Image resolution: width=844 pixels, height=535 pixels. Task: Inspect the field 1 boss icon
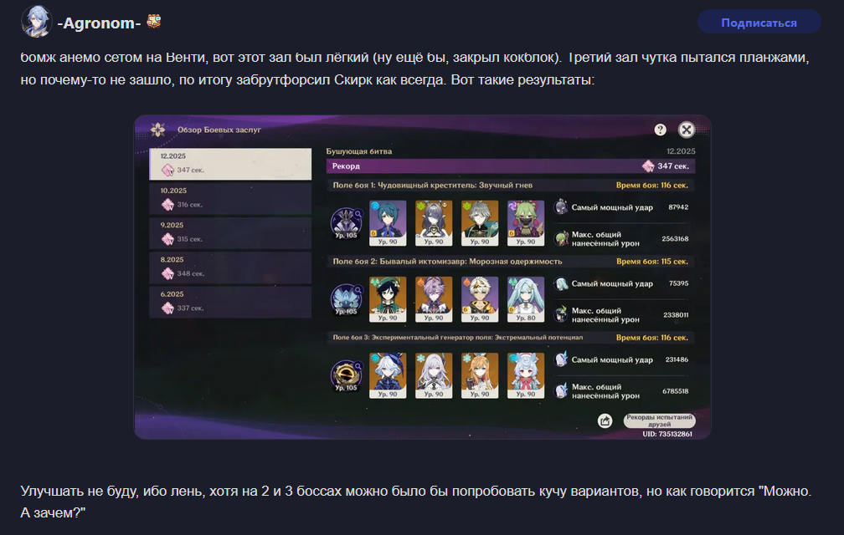tap(346, 223)
